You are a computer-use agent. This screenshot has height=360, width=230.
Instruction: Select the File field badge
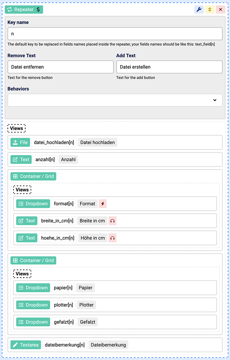pos(21,142)
